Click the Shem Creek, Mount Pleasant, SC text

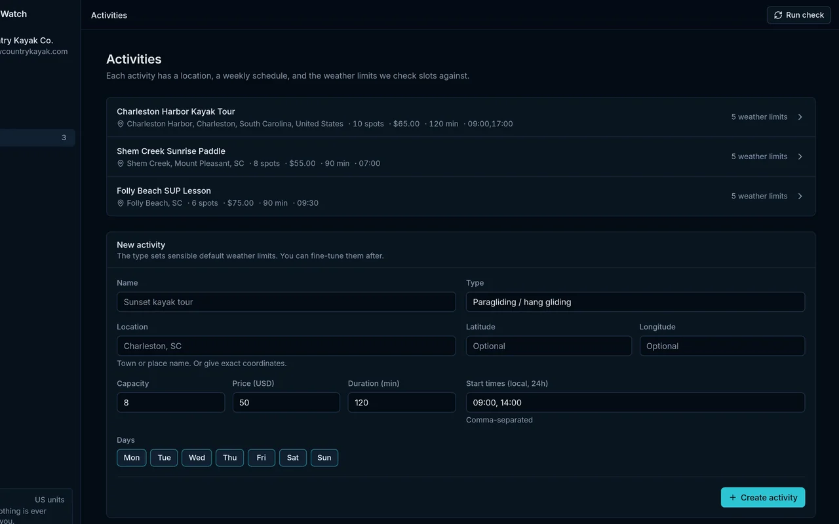(185, 164)
